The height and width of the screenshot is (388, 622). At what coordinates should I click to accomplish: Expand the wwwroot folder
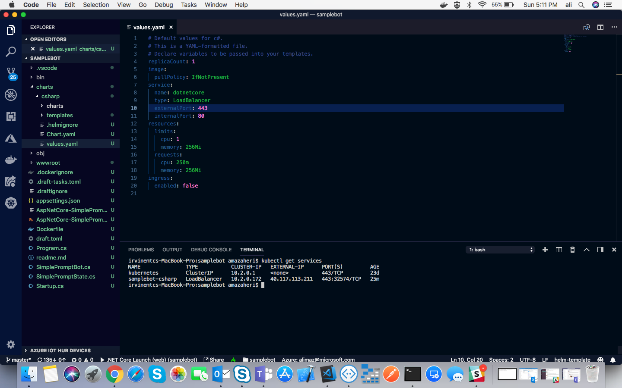coord(48,163)
